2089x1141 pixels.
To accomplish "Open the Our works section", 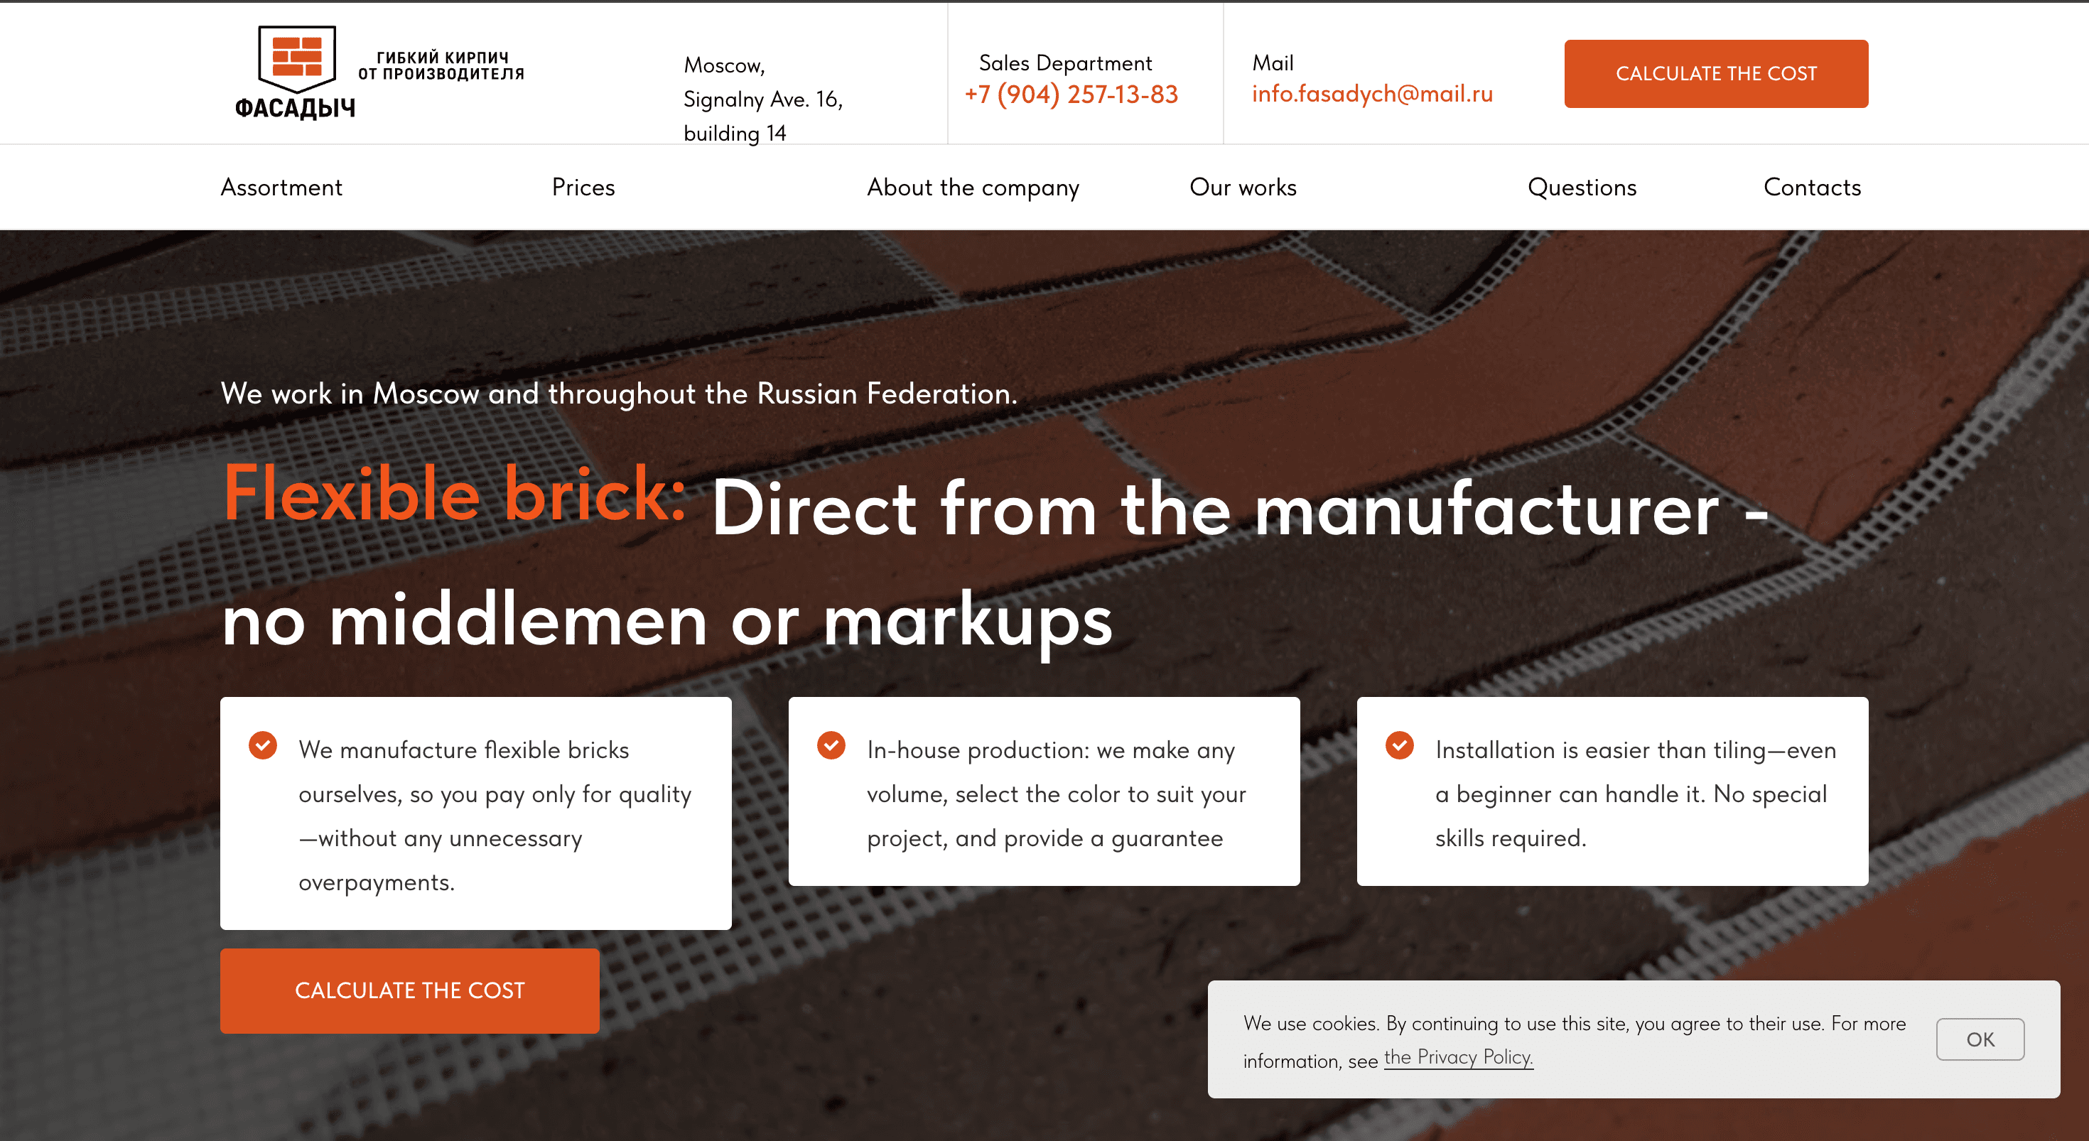I will click(x=1243, y=188).
